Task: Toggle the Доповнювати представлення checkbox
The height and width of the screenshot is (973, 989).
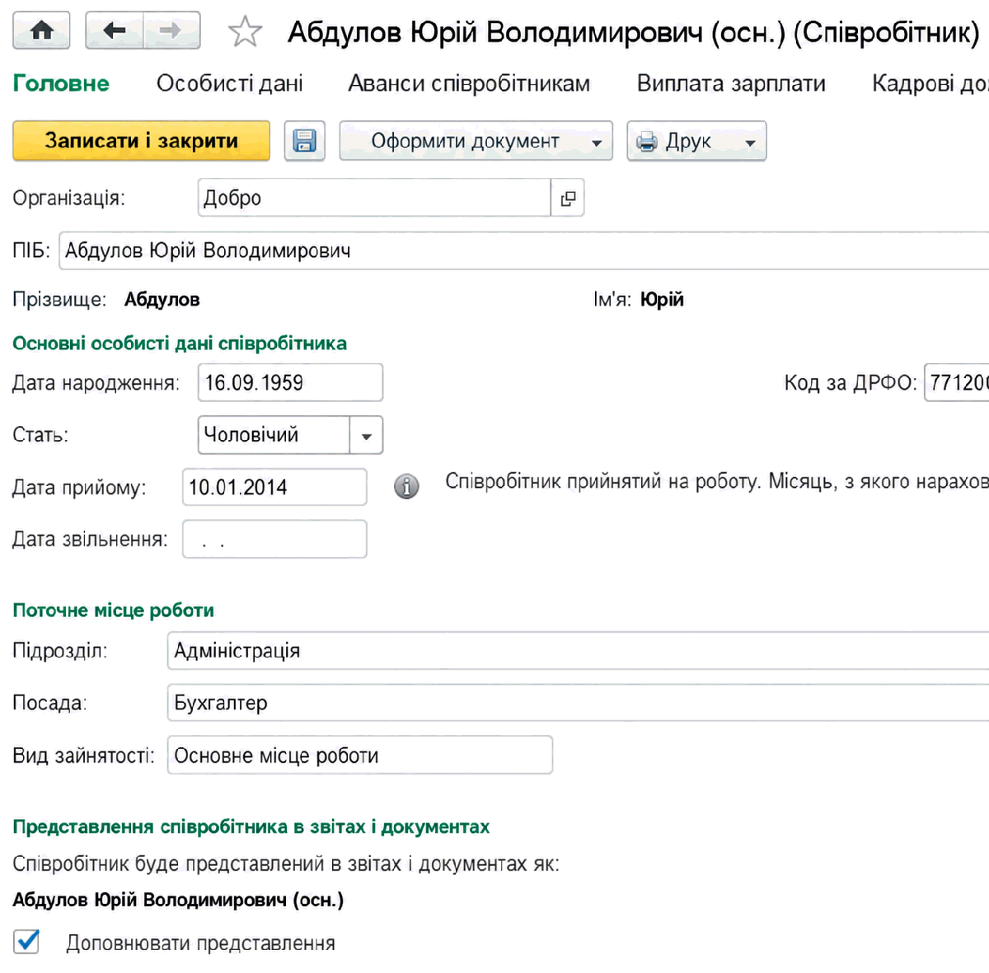Action: click(26, 941)
